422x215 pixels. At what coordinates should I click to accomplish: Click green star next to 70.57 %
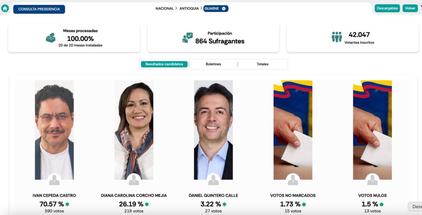[67, 204]
